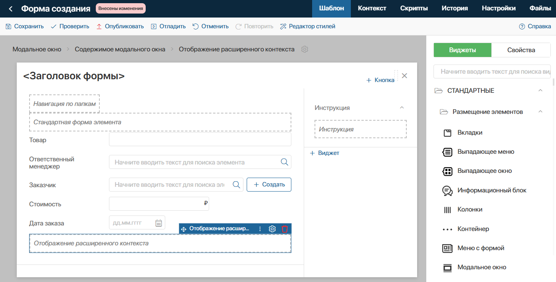The image size is (556, 282).
Task: Click the Справка question mark icon
Action: coord(522,26)
